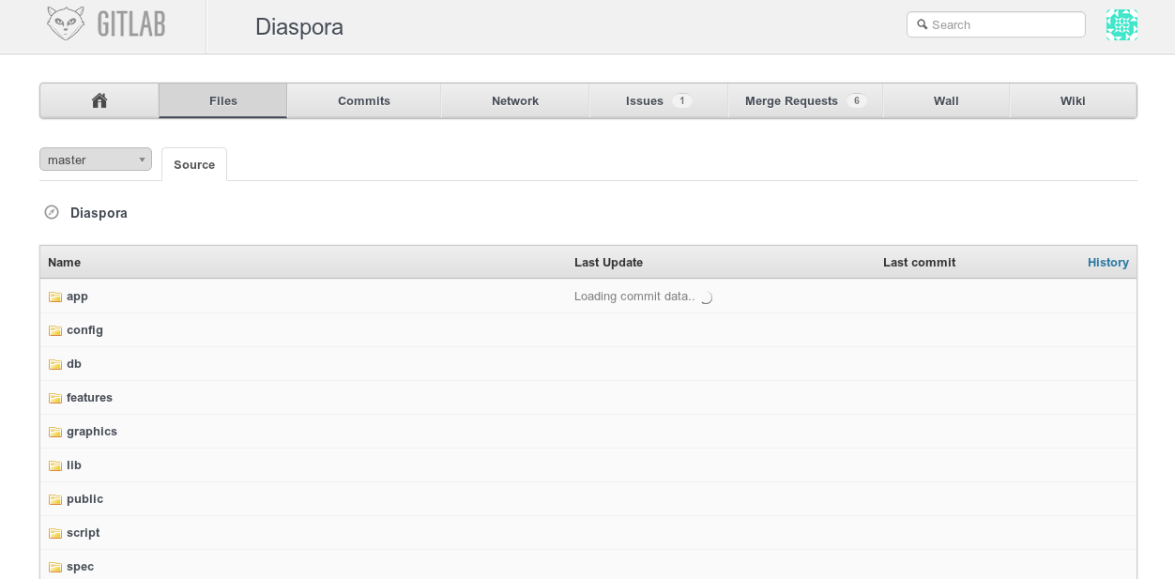The image size is (1175, 579).
Task: Open the graphics folder link
Action: pos(92,432)
